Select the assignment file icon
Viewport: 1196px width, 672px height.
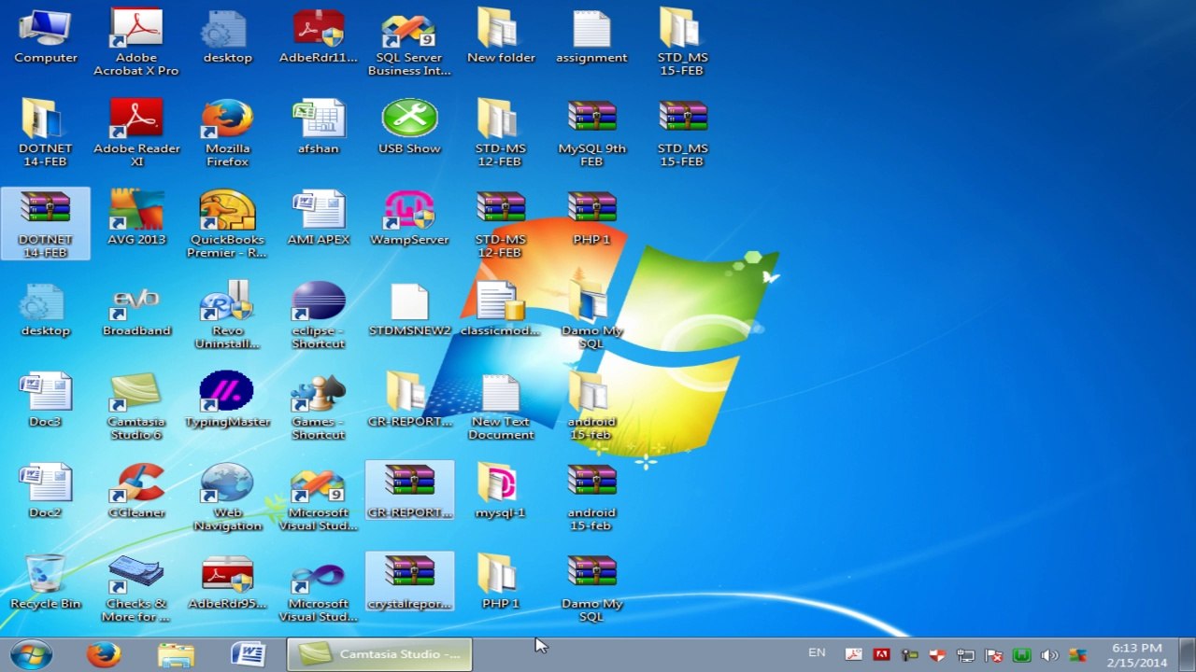coord(591,37)
